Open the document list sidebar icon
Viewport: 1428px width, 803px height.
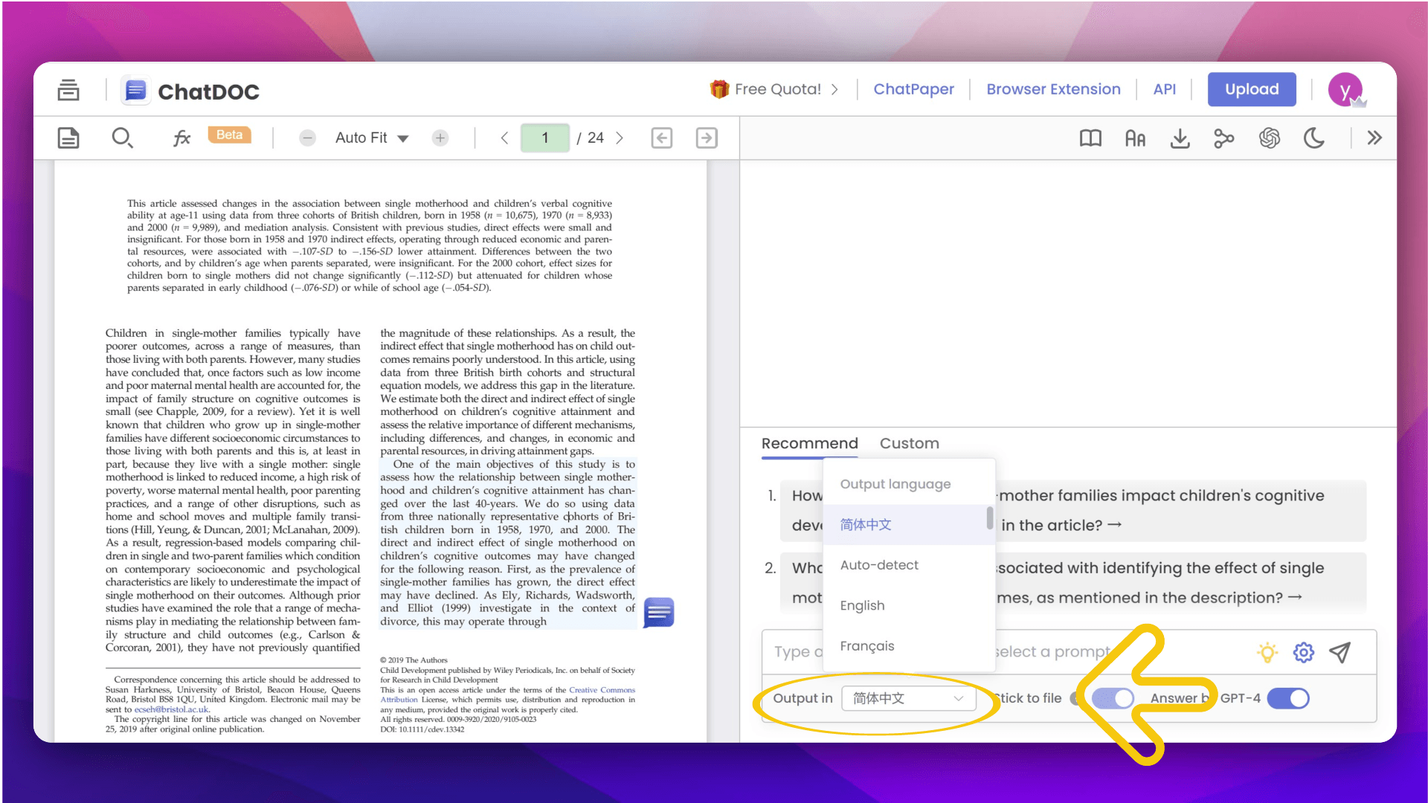(68, 90)
